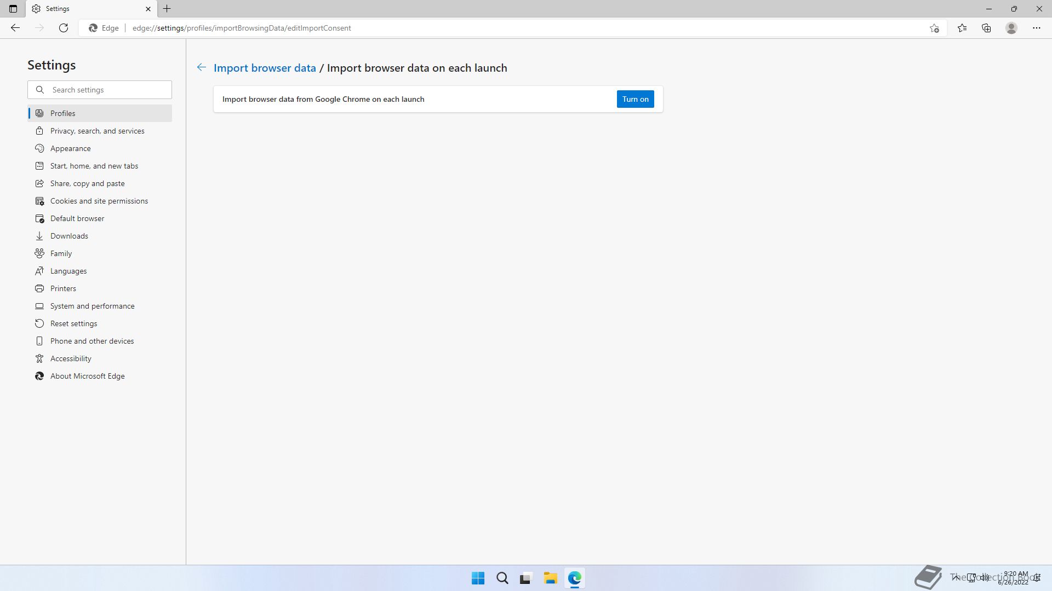
Task: Open File Explorer from taskbar
Action: tap(550, 578)
